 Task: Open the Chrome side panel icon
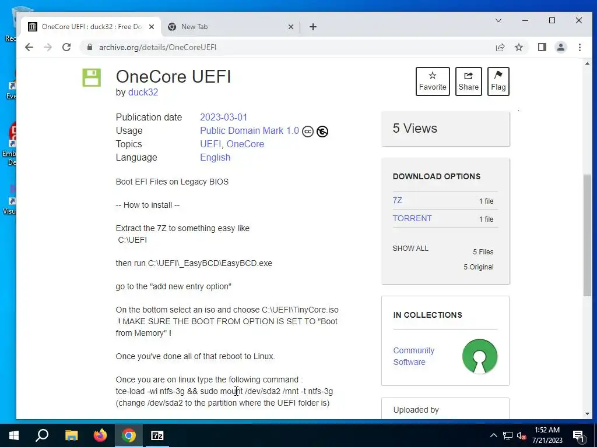[x=542, y=47]
